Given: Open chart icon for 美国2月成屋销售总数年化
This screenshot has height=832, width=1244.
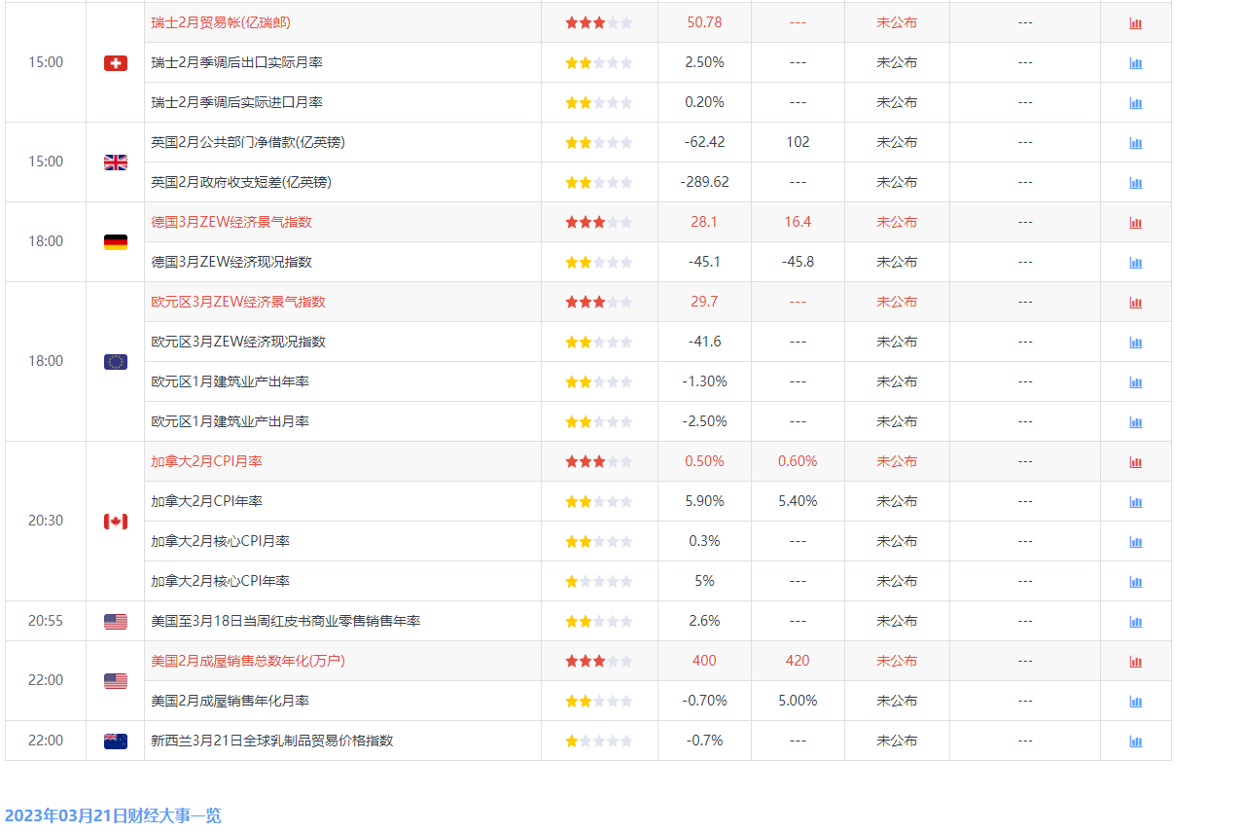Looking at the screenshot, I should tap(1135, 662).
